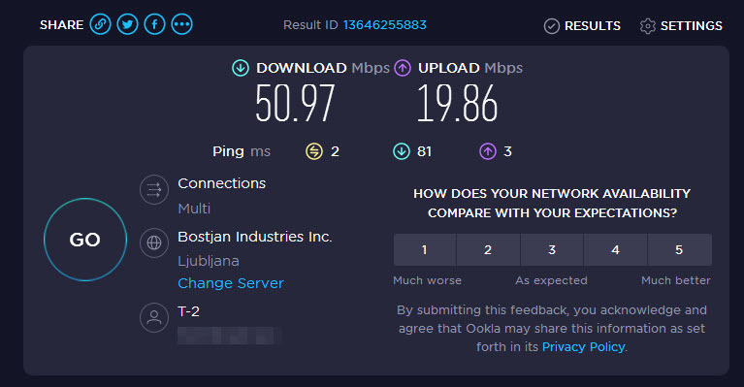Click the 'Much worse' scale label
Viewport: 744px width, 387px height.
point(427,280)
